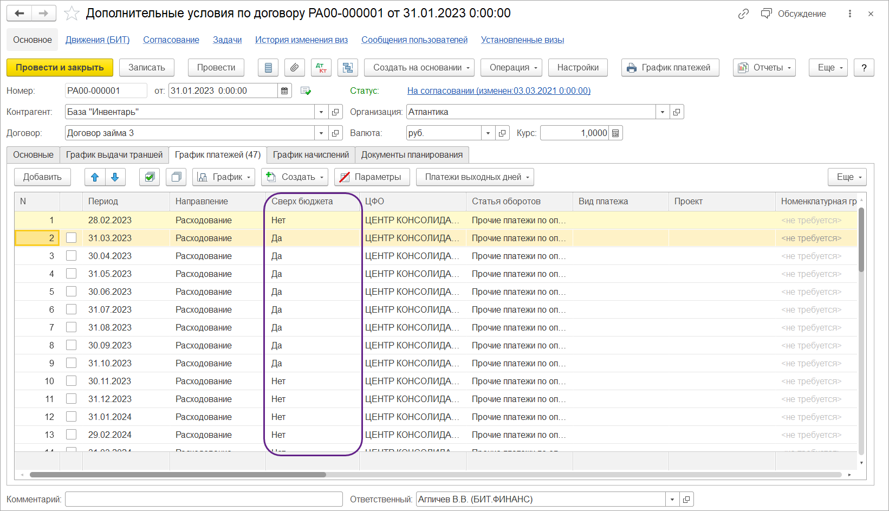889x511 pixels.
Task: Open Обсуждение discussion panel
Action: (794, 14)
